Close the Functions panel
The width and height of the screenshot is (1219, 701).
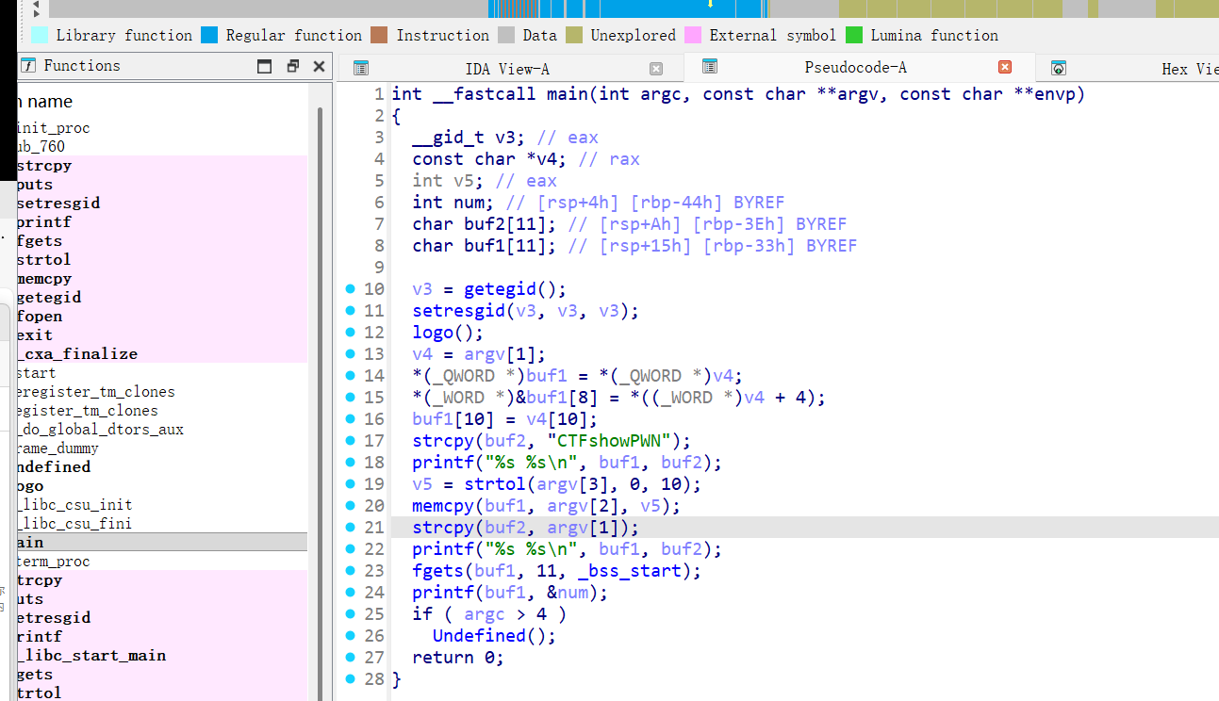(x=319, y=66)
